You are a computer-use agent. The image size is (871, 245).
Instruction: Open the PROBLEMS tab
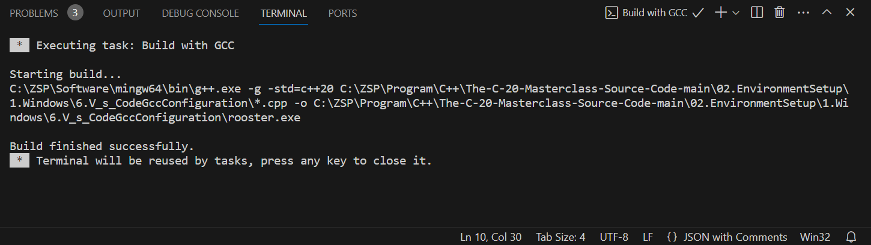[x=34, y=13]
